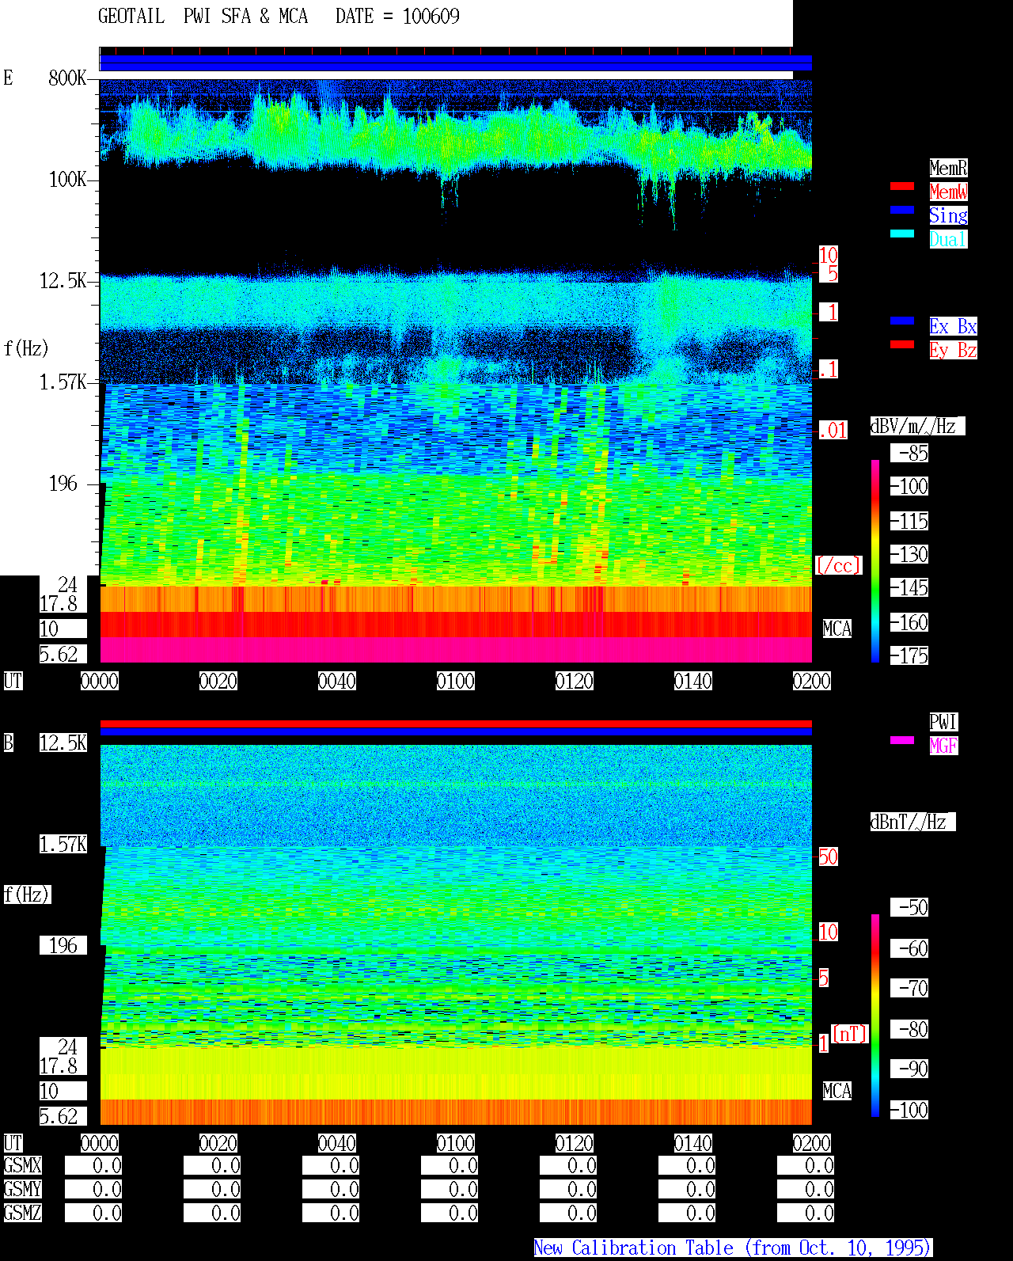This screenshot has width=1013, height=1261.
Task: Click the dBV/m/√Hz color scale bar
Action: coord(875,560)
